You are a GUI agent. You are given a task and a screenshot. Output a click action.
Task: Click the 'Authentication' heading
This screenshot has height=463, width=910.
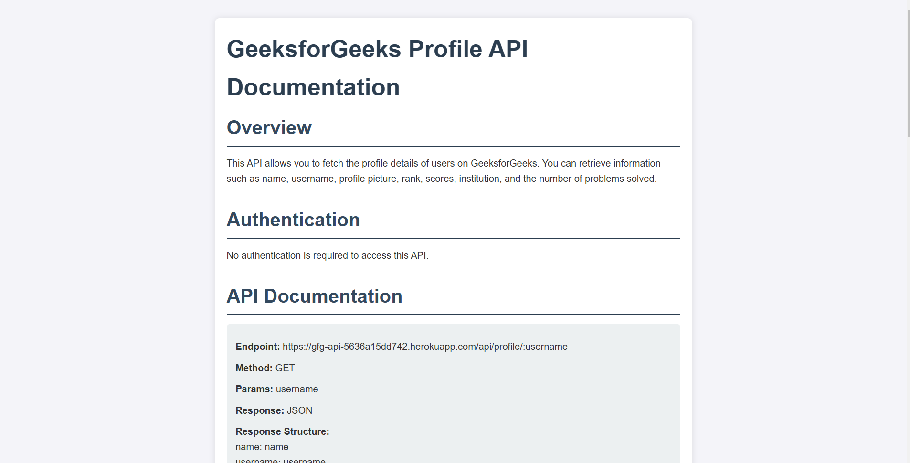point(293,220)
